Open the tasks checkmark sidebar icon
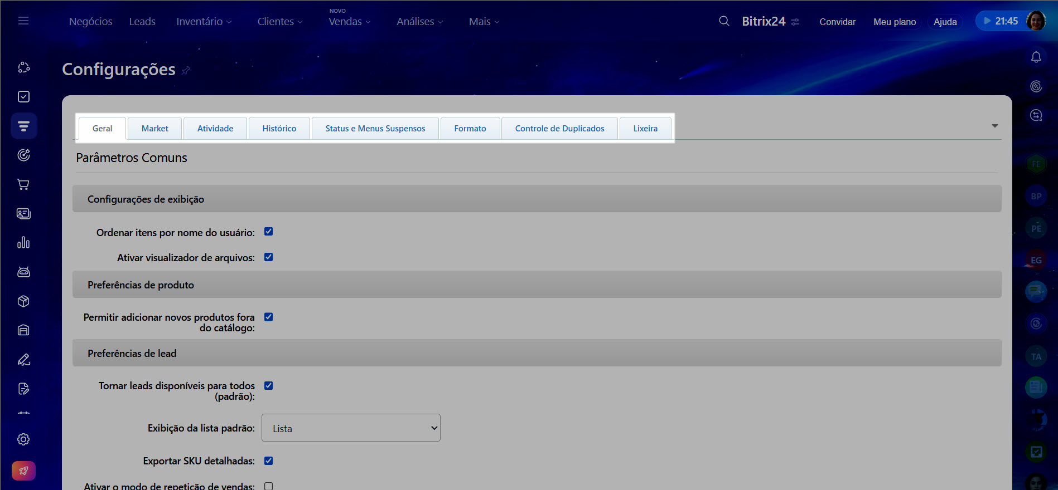The image size is (1058, 490). [23, 97]
